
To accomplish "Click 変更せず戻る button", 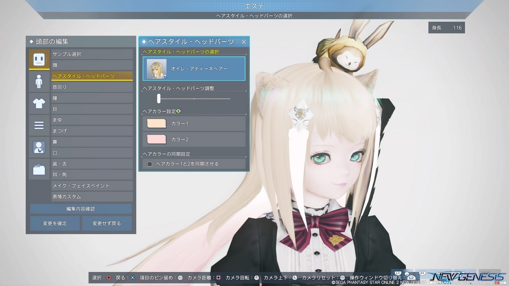I will click(x=107, y=223).
